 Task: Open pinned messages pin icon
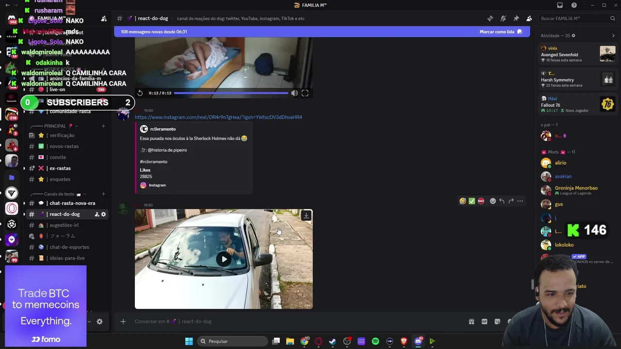516,18
